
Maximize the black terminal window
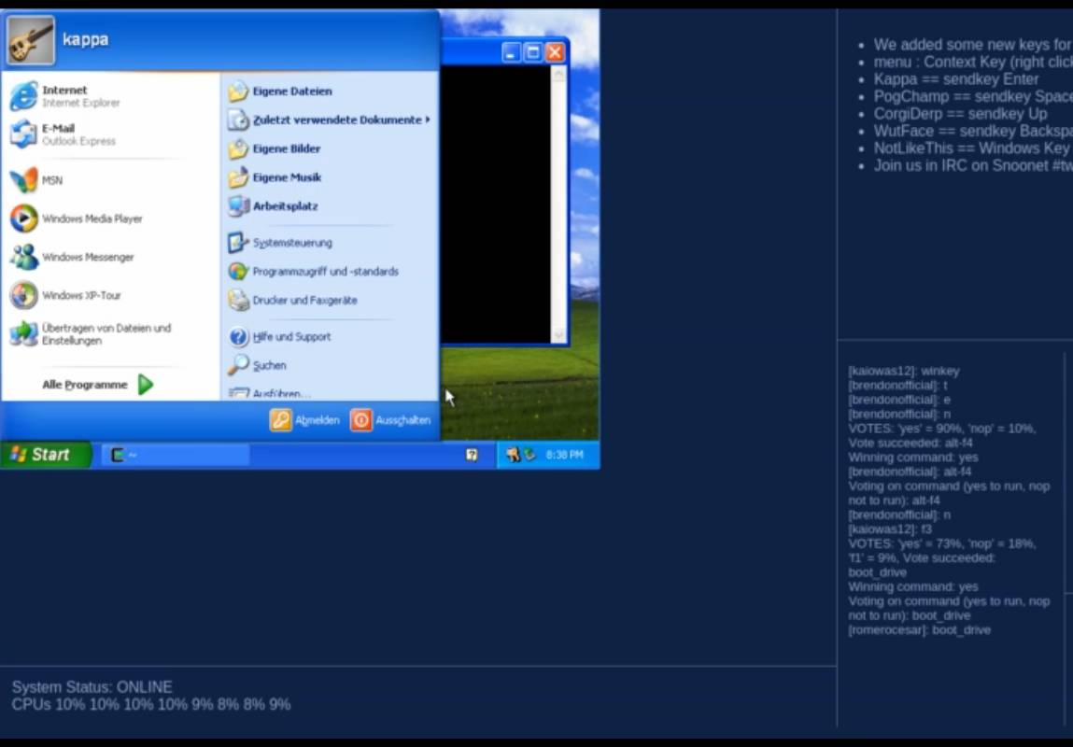[533, 52]
